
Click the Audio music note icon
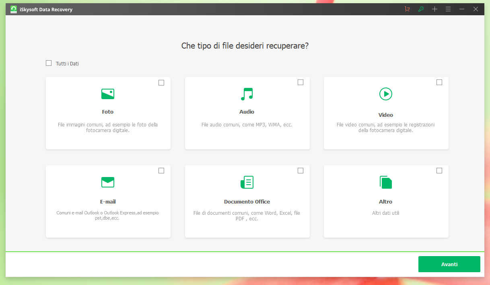click(247, 94)
